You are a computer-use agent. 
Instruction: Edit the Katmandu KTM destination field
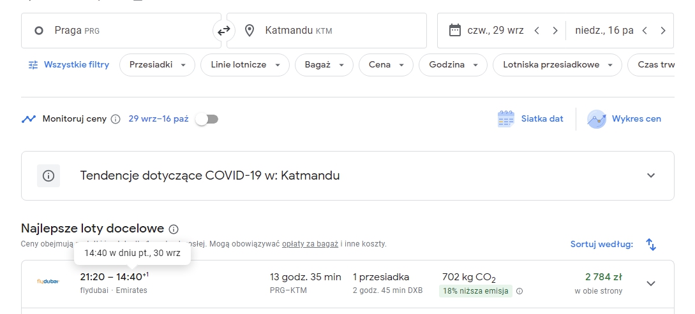[327, 31]
